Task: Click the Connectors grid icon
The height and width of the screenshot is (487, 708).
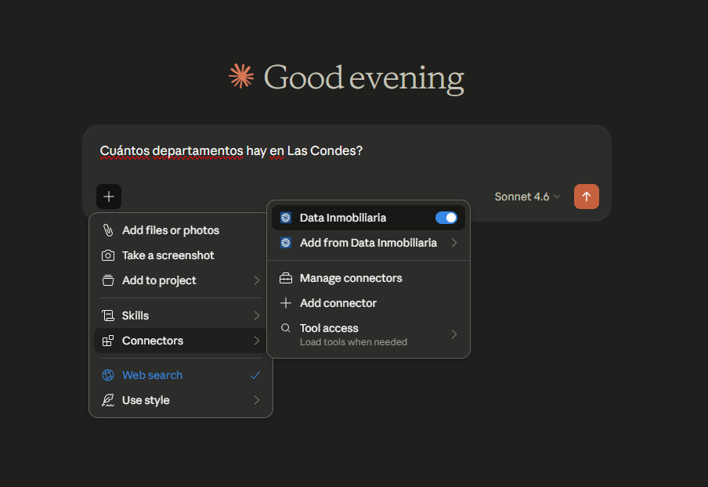Action: pos(108,341)
